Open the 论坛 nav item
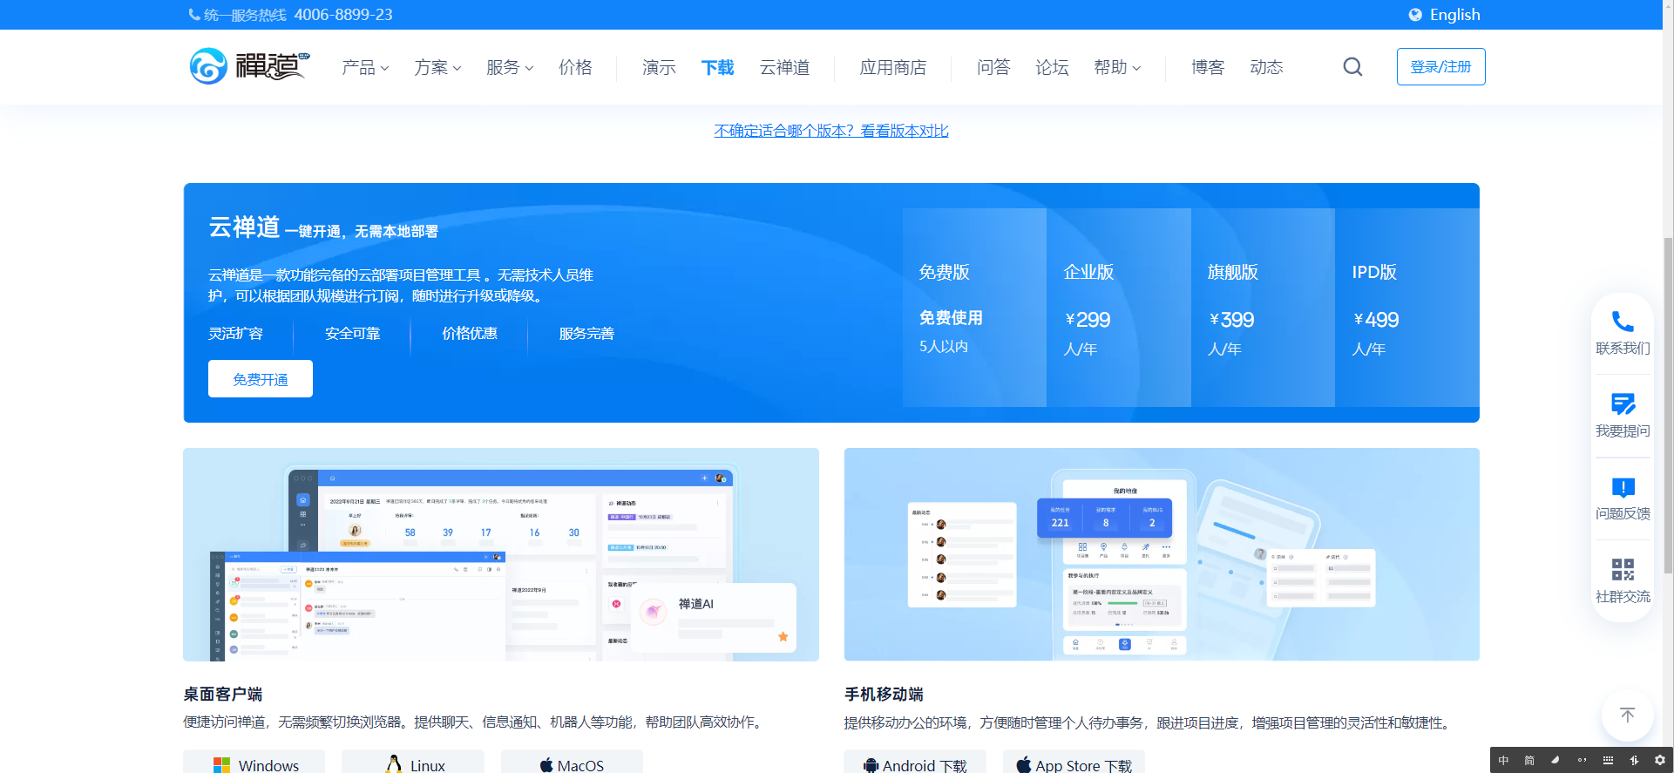 1052,67
